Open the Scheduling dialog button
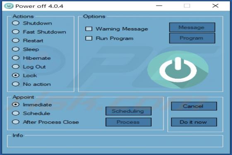 click(128, 111)
